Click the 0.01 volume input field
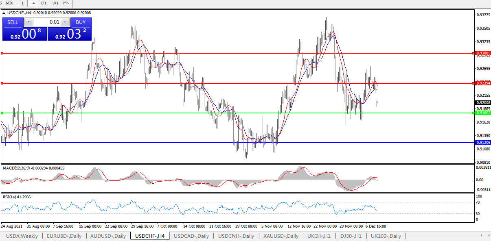Viewport: 491px width, 241px height. pos(47,22)
